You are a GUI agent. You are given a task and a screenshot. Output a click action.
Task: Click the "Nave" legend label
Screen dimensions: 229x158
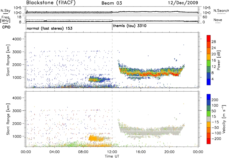coord(218,20)
